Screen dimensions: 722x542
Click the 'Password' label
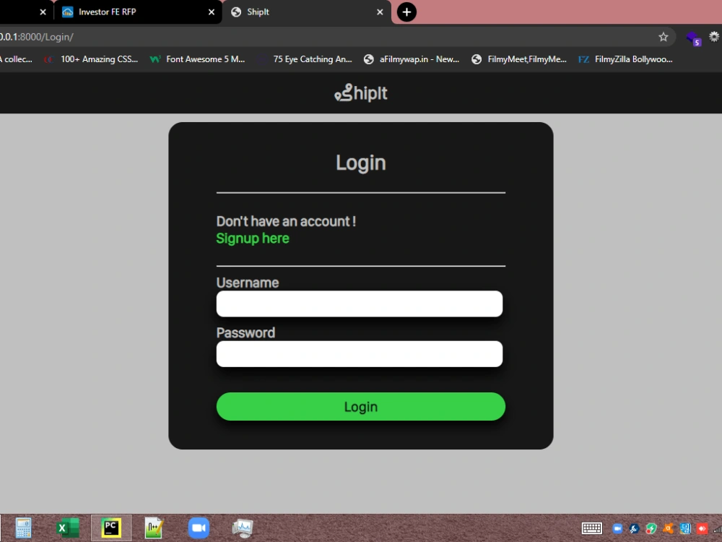click(x=245, y=332)
